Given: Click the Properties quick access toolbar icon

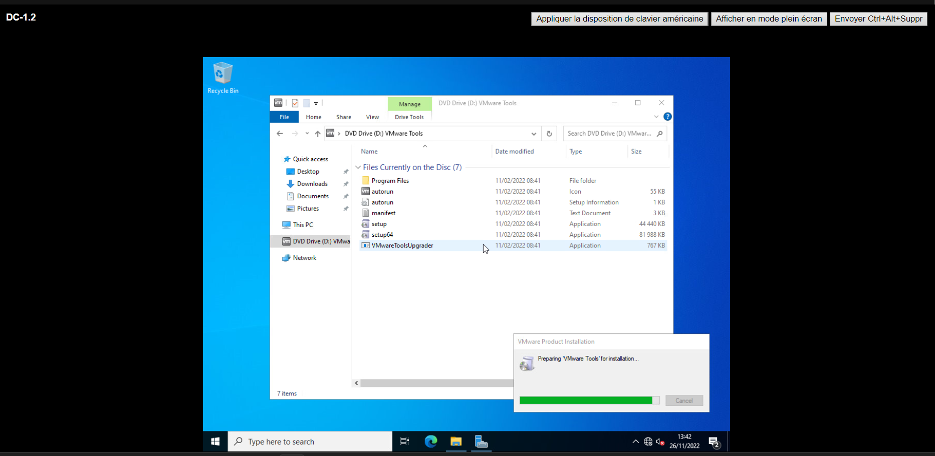Looking at the screenshot, I should coord(295,103).
